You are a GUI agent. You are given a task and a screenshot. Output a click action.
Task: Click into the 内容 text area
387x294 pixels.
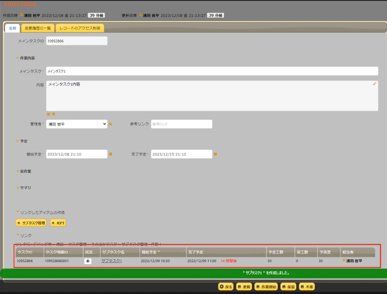click(x=212, y=96)
